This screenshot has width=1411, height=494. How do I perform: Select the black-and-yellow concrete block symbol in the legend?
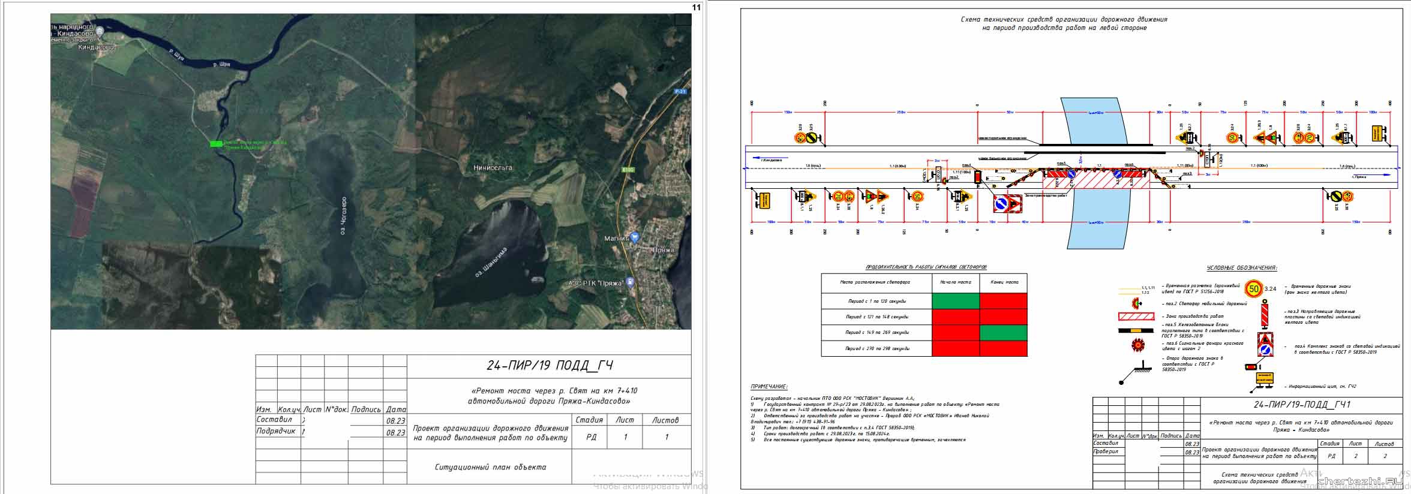[1136, 330]
